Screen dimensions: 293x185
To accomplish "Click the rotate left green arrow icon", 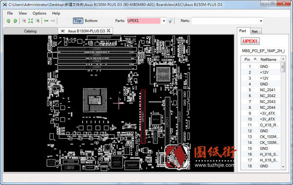I will click(8, 21).
